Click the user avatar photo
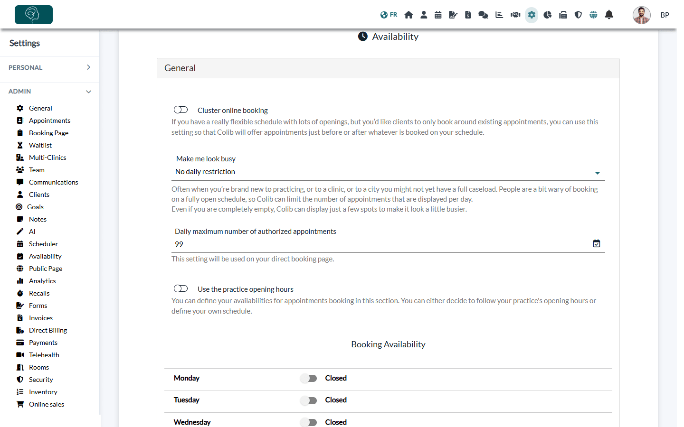684x427 pixels. point(642,15)
